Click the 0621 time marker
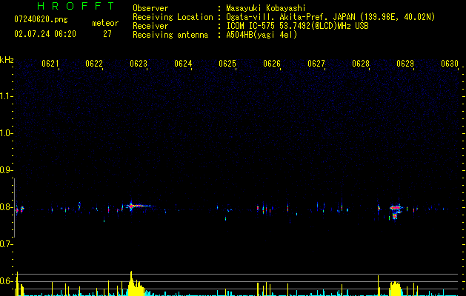 50,63
